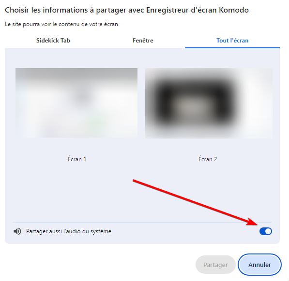Click the blue underline beneath Tout l'écran

click(232, 48)
